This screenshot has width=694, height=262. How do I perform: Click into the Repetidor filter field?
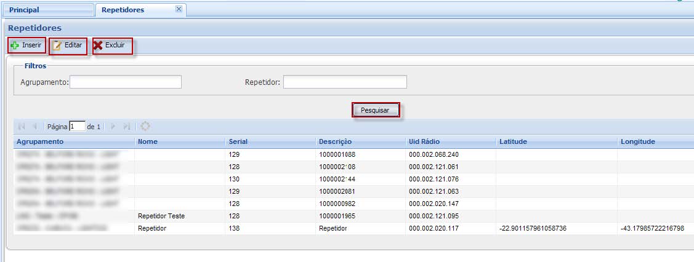345,82
